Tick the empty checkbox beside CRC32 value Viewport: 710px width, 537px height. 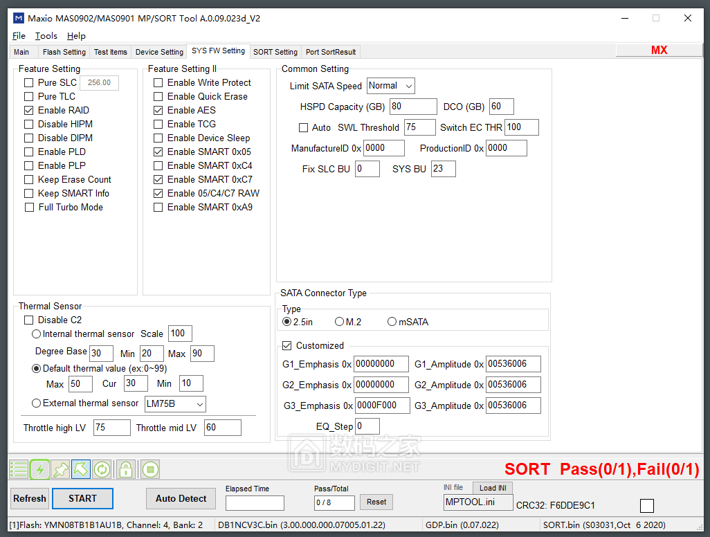646,505
